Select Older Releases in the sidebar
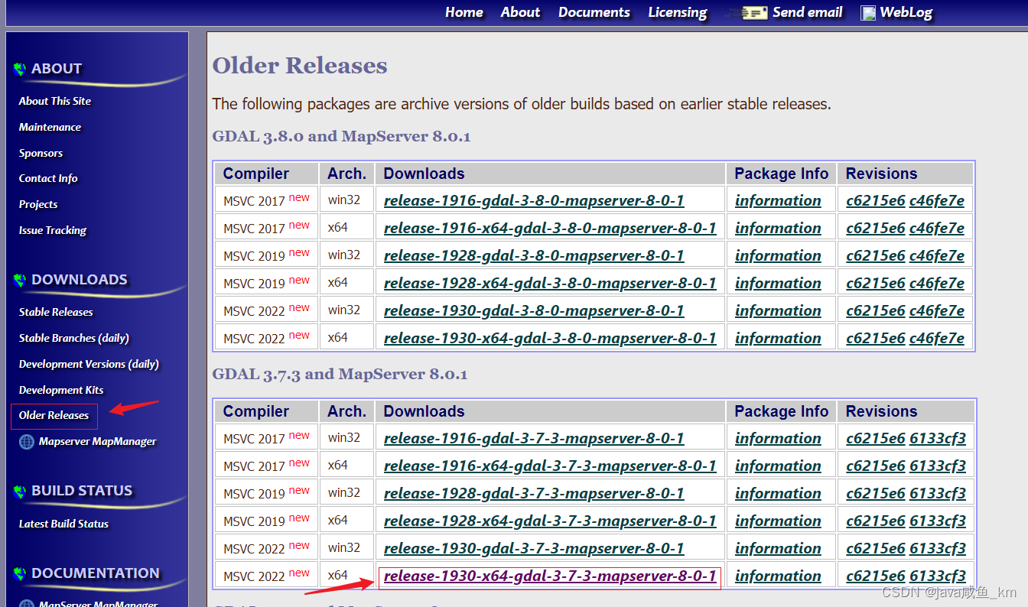The image size is (1028, 607). [54, 415]
